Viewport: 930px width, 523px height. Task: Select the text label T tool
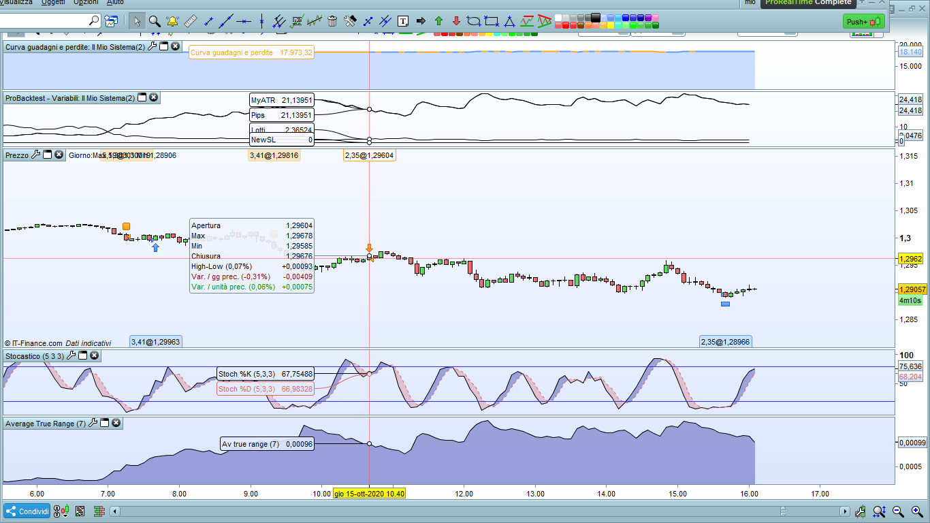coord(403,21)
